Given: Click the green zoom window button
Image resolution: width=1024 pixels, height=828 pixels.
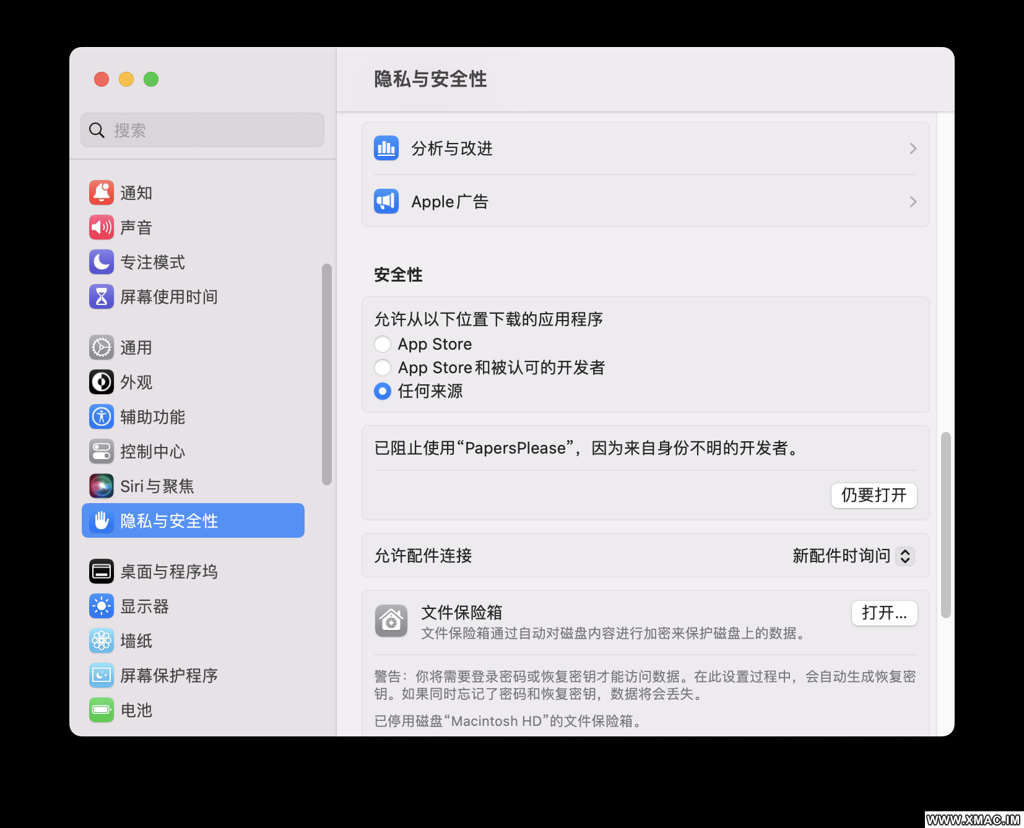Looking at the screenshot, I should click(151, 79).
